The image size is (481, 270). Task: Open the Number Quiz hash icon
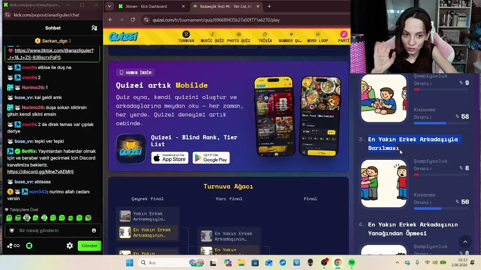[x=291, y=34]
